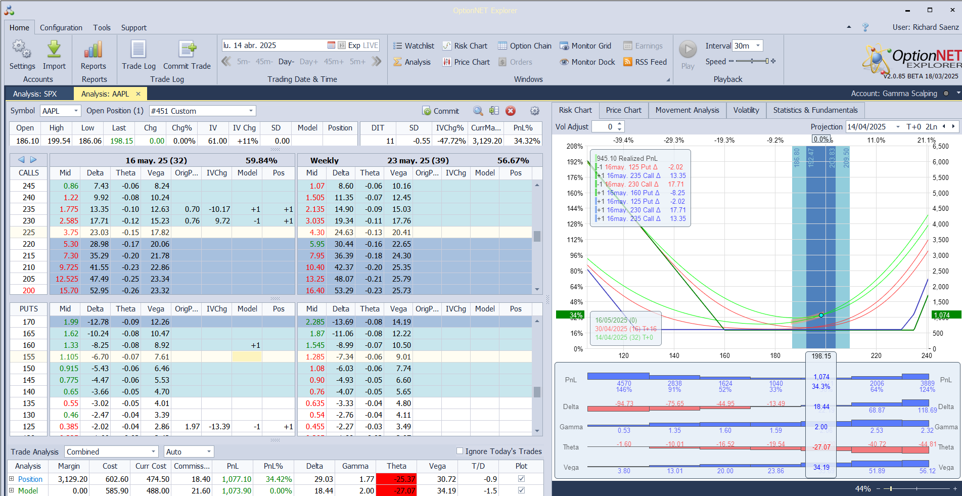Viewport: 962px width, 496px height.
Task: Click the Day- time step button
Action: click(x=286, y=62)
